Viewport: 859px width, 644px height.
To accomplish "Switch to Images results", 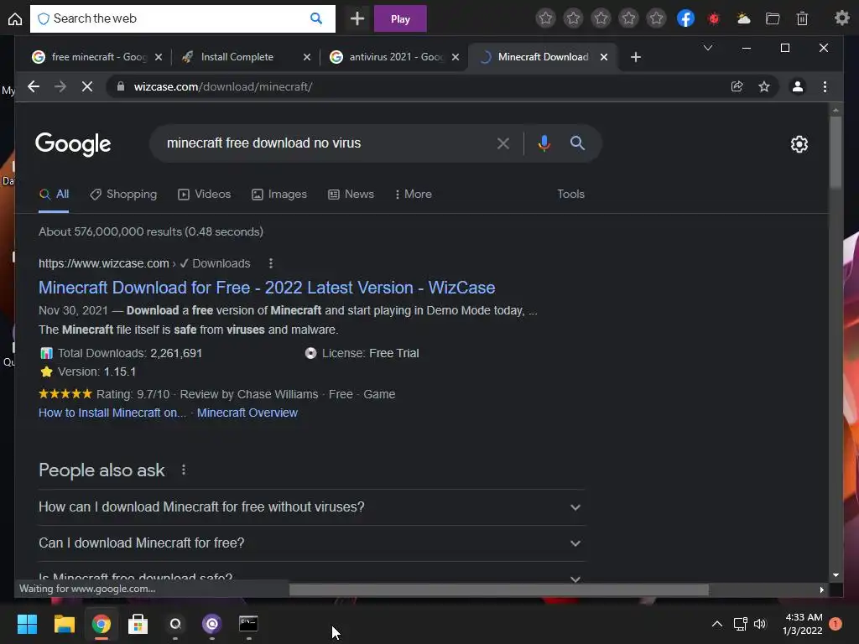I will [x=279, y=195].
